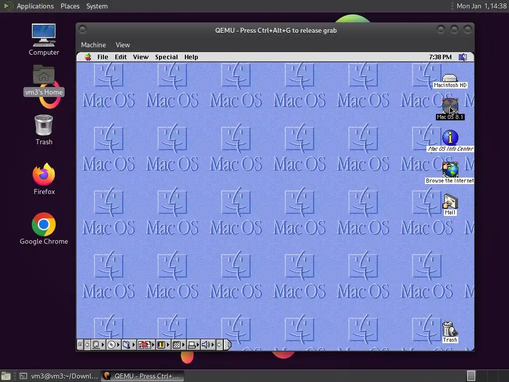509x382 pixels.
Task: Select the Mail desktop icon
Action: click(x=450, y=204)
